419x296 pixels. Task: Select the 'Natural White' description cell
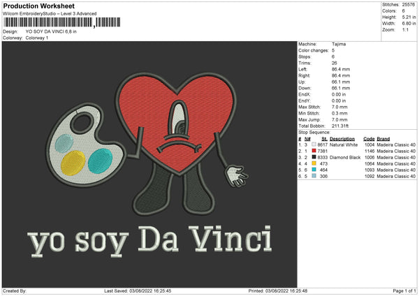click(x=344, y=145)
